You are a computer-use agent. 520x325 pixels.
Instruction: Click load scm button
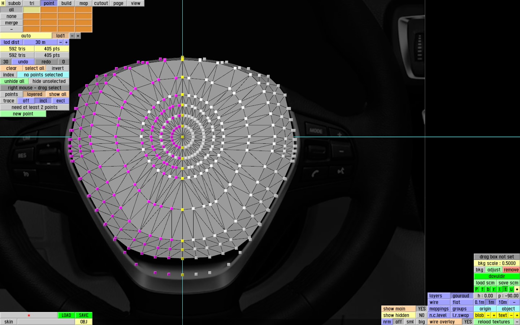coord(485,283)
